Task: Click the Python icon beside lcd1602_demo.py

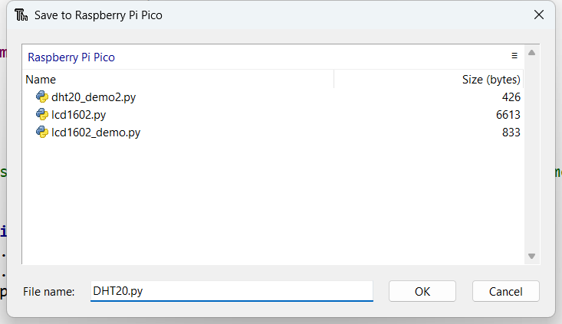Action: (42, 132)
